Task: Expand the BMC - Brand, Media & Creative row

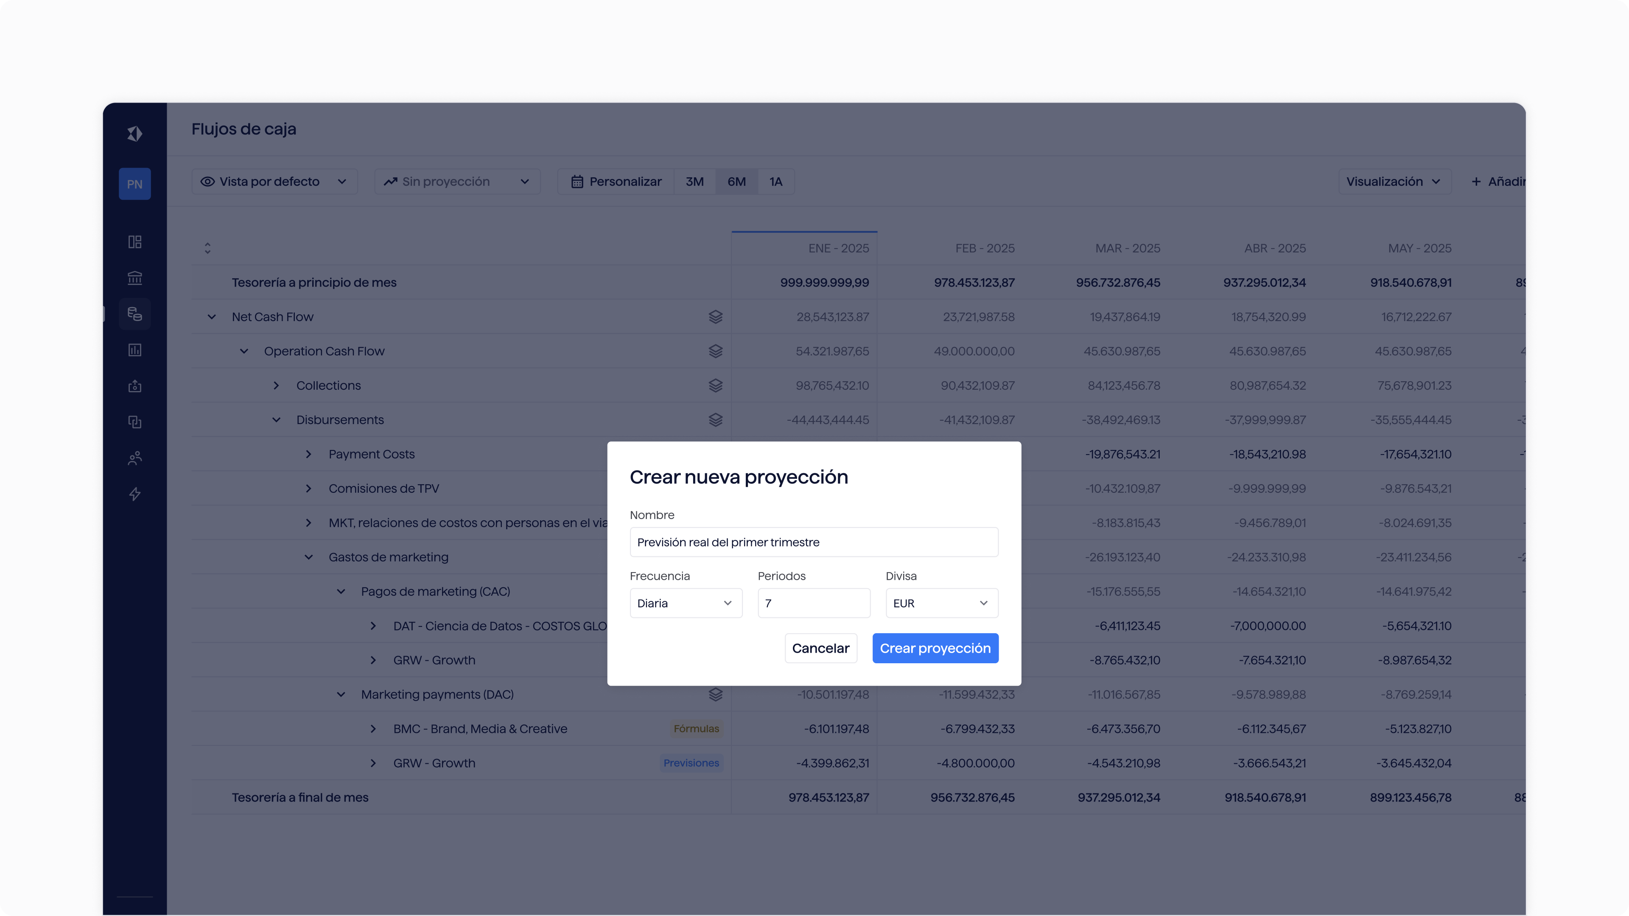Action: tap(373, 729)
